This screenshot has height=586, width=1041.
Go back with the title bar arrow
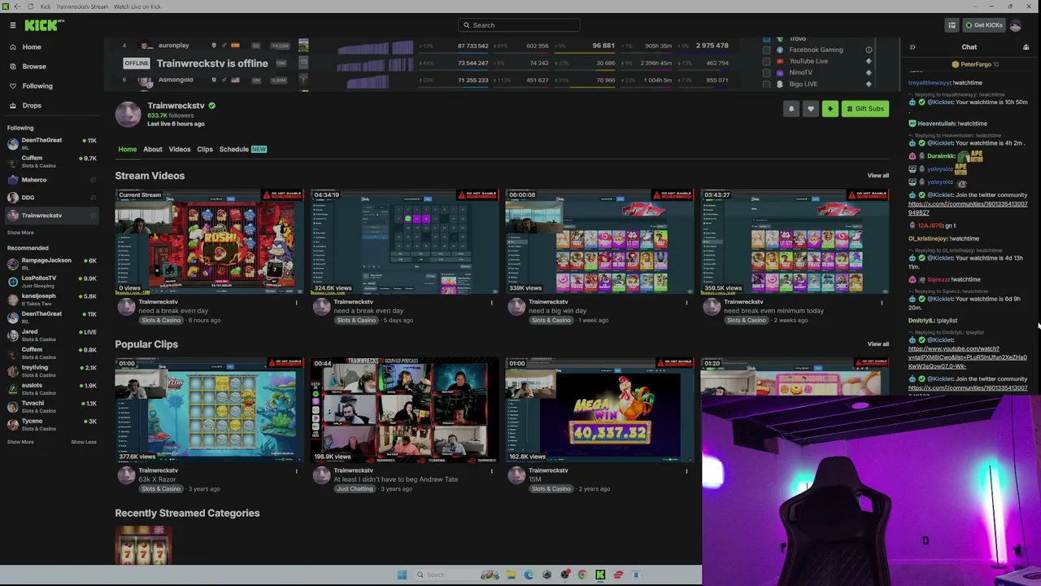click(17, 7)
